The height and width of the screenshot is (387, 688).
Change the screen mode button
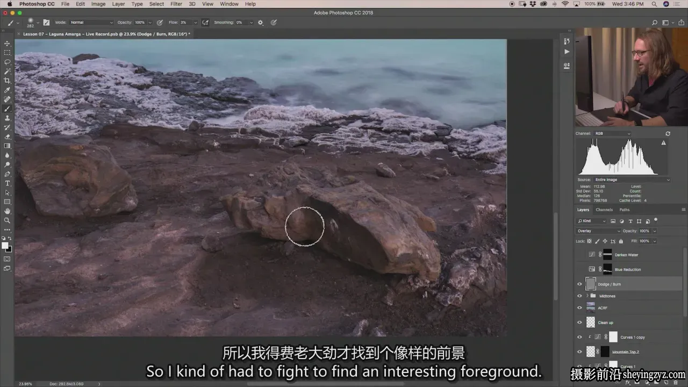point(7,269)
